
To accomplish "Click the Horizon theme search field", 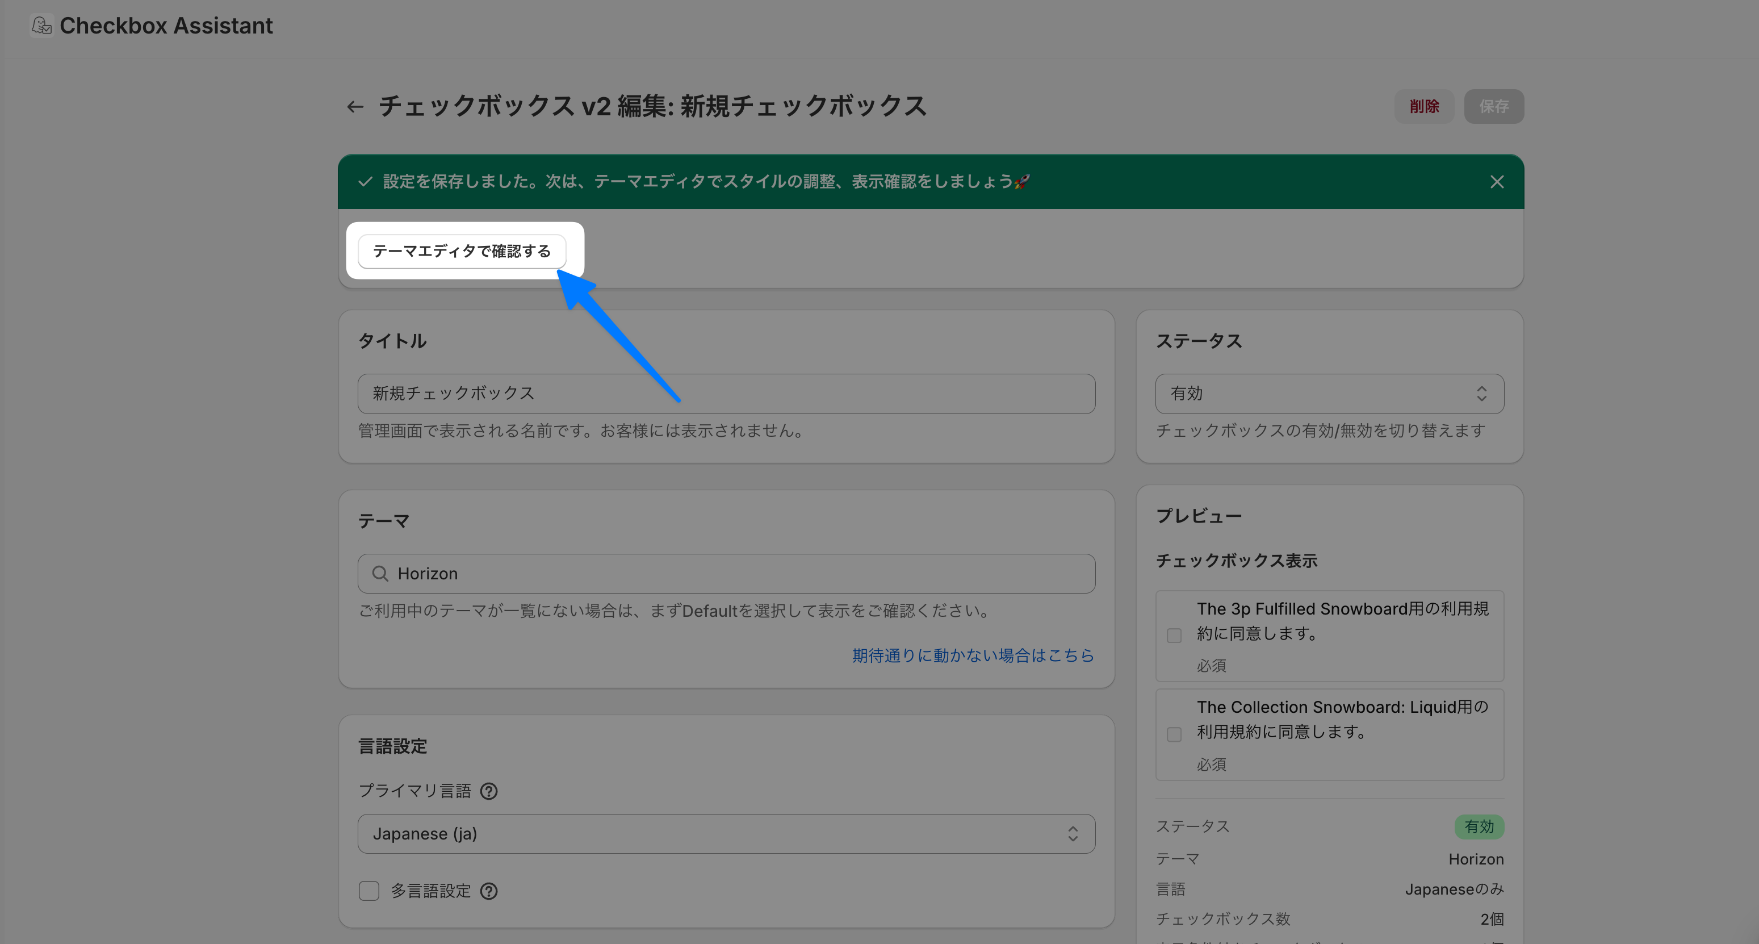I will [x=727, y=574].
